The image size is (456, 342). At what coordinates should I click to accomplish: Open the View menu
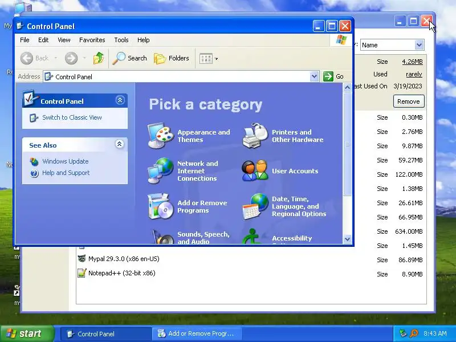click(64, 40)
